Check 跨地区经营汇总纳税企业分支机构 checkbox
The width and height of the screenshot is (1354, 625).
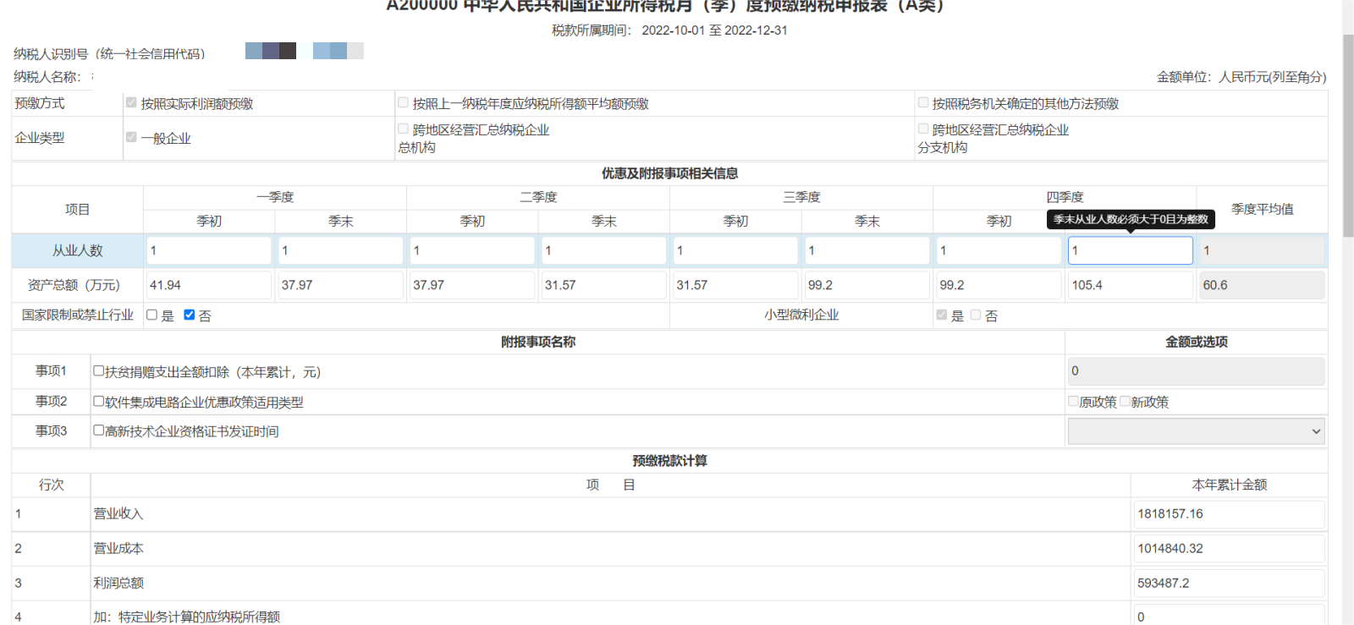click(923, 129)
